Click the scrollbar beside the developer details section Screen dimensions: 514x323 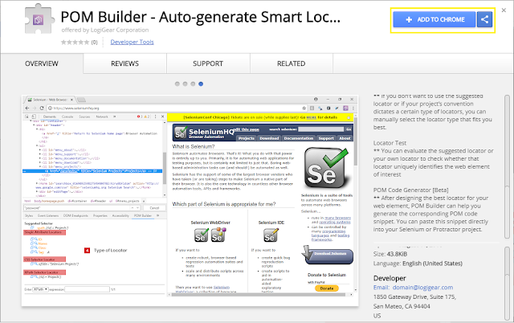point(507,284)
